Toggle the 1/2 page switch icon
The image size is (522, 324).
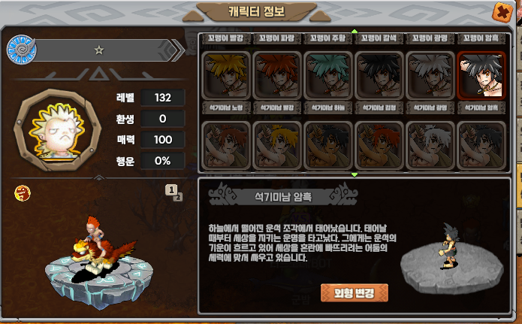pyautogui.click(x=173, y=193)
